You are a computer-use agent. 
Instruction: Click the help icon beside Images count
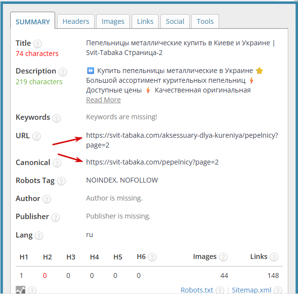(223, 257)
